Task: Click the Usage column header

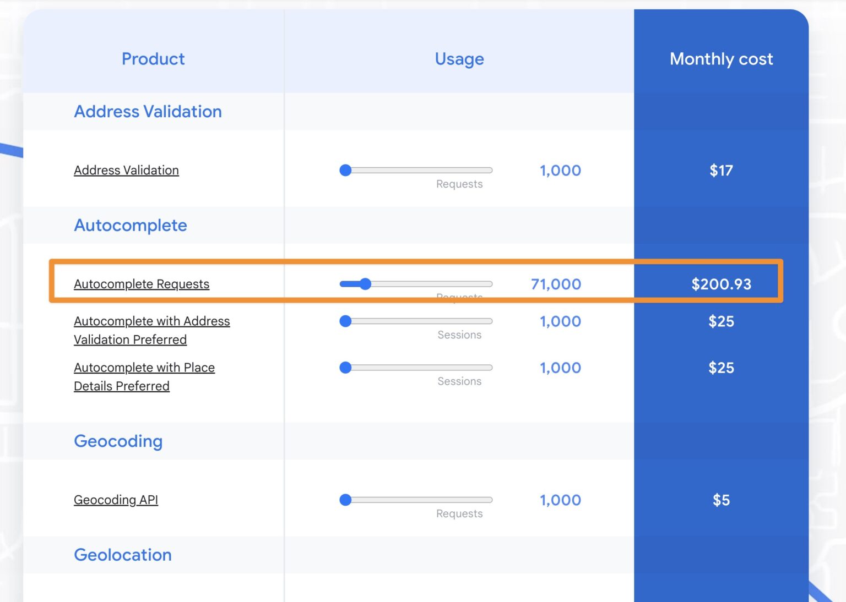Action: coord(459,59)
